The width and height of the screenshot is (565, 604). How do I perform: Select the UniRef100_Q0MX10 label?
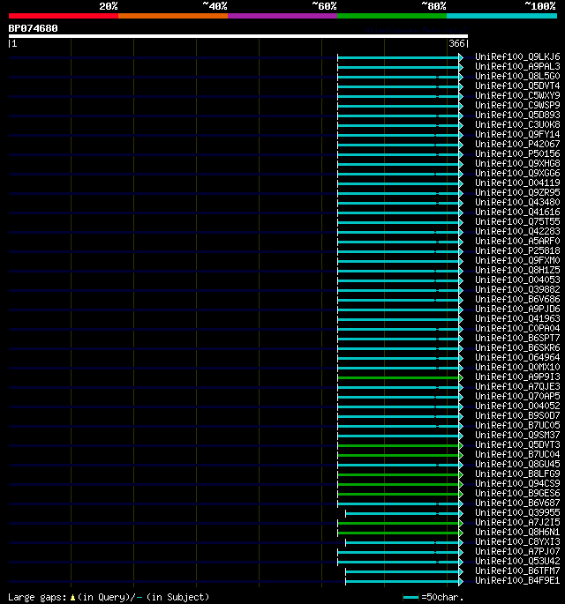point(517,367)
